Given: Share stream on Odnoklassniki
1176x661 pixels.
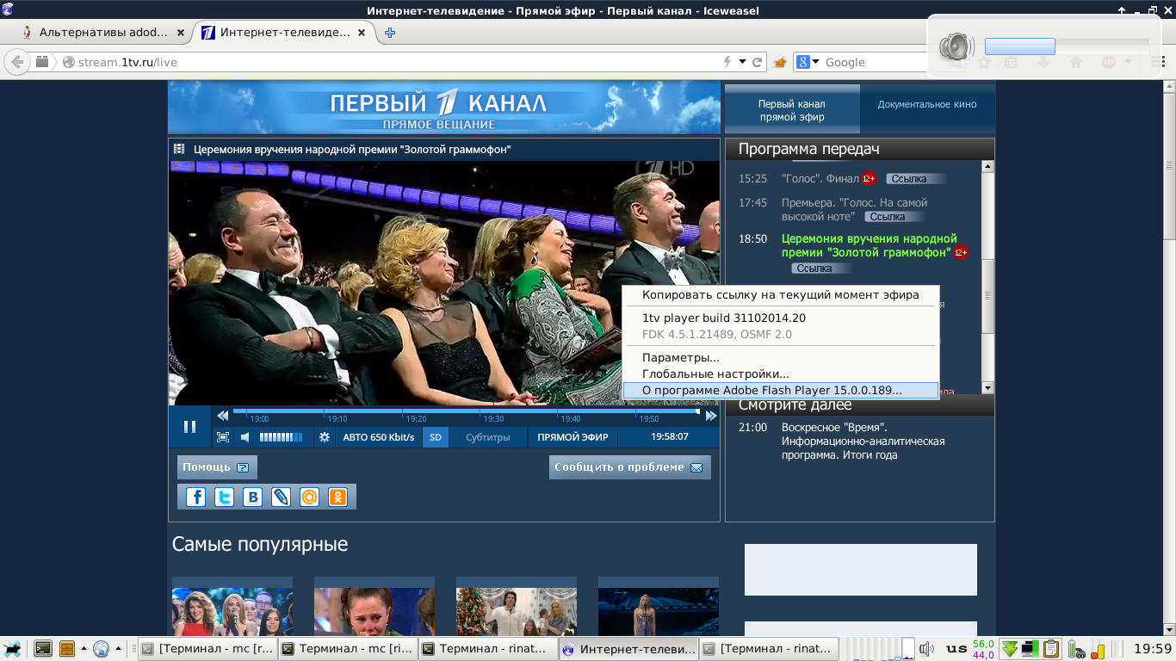Looking at the screenshot, I should coord(337,497).
